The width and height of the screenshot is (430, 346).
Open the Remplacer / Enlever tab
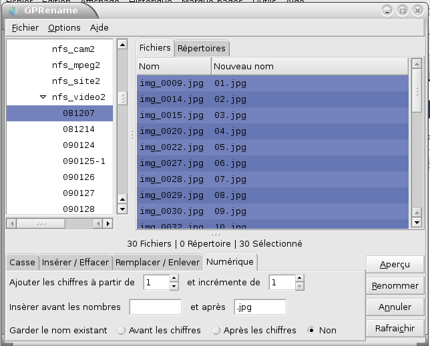(157, 262)
